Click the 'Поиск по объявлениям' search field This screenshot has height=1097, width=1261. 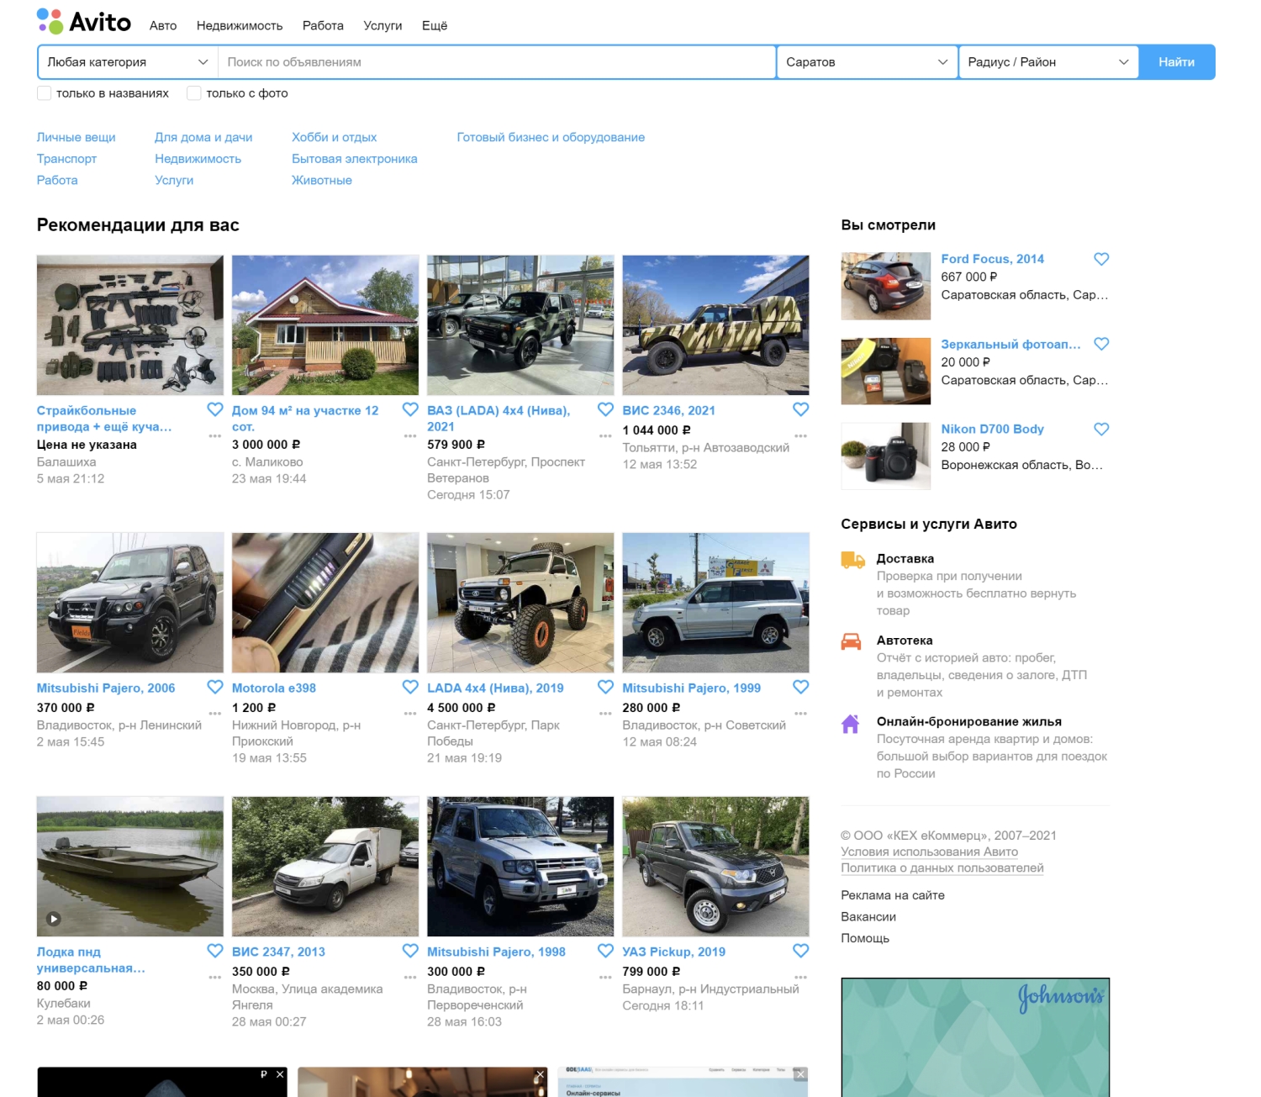(x=496, y=62)
